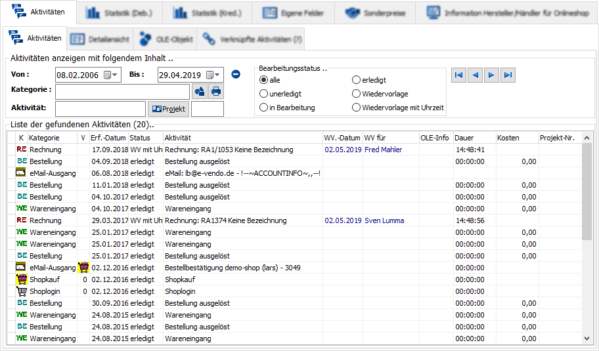
Task: Click the blue minus circle icon
Action: (236, 74)
